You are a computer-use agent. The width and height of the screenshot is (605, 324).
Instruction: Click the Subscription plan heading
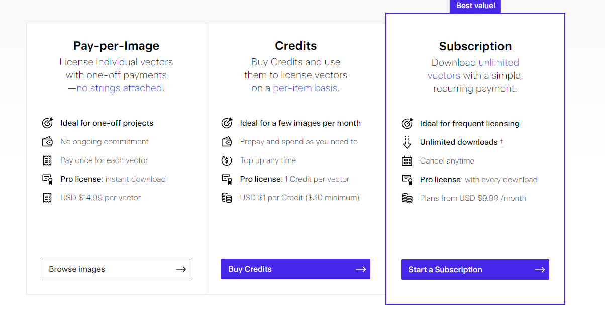475,46
